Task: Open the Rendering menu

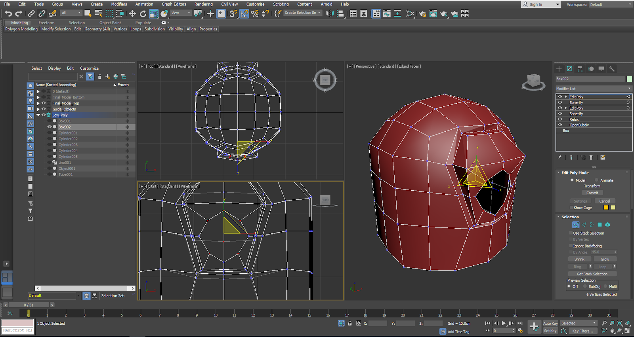Action: click(x=203, y=4)
